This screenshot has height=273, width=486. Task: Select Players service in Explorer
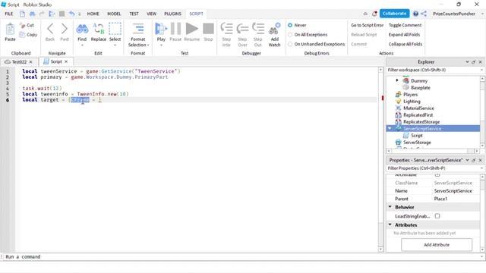click(x=410, y=94)
